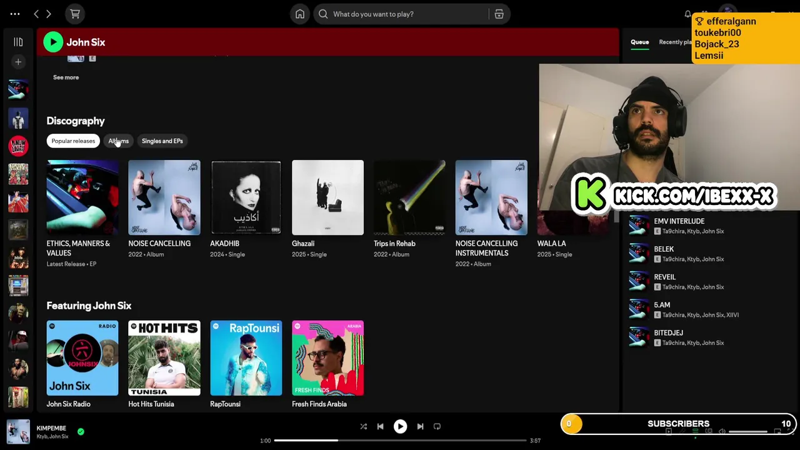800x450 pixels.
Task: Open the shopping cart icon
Action: coord(75,14)
